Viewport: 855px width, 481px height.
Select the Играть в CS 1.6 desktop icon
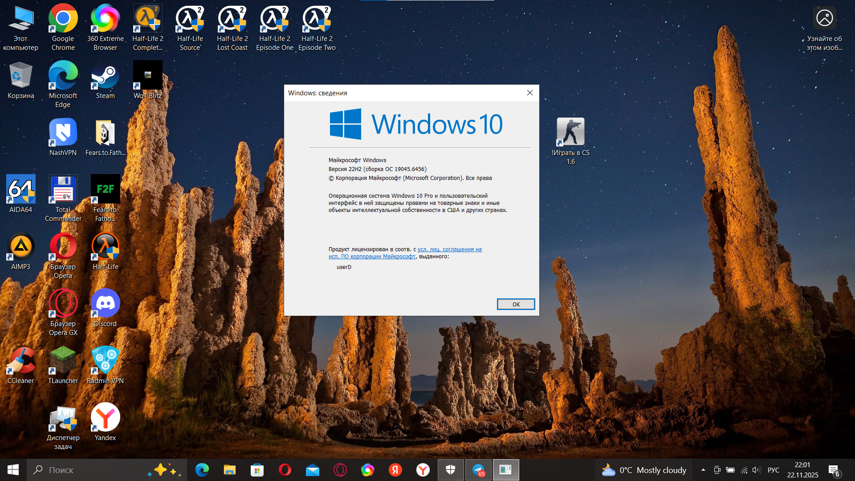point(570,142)
